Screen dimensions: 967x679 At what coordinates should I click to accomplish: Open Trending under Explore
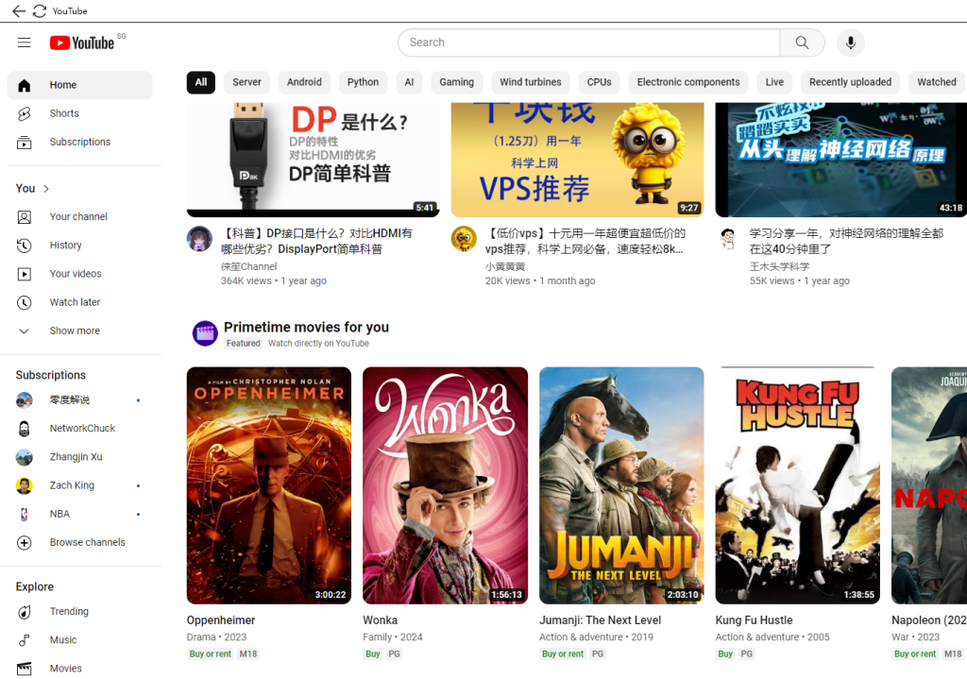(x=69, y=612)
